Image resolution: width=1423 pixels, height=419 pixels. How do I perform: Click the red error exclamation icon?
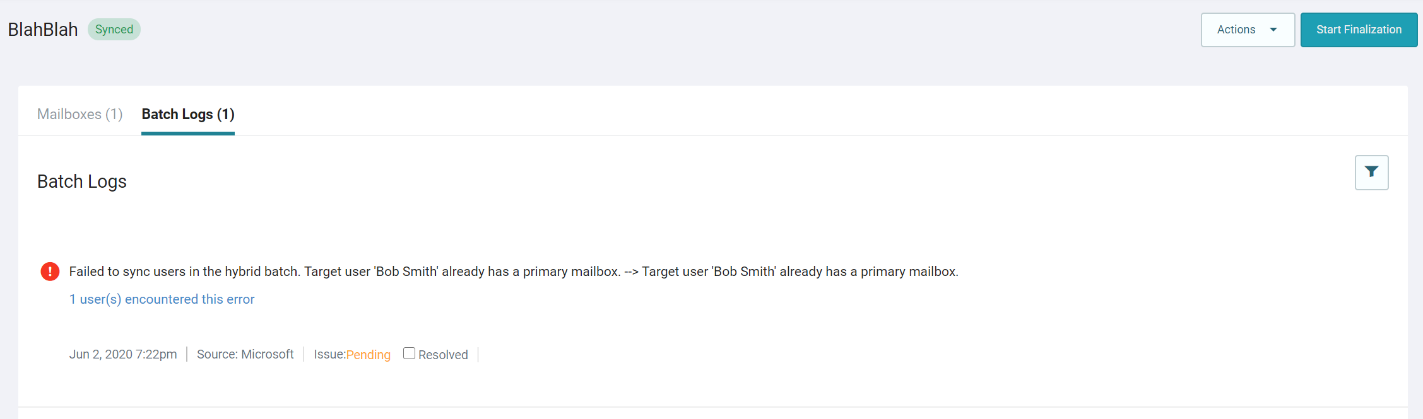(50, 272)
